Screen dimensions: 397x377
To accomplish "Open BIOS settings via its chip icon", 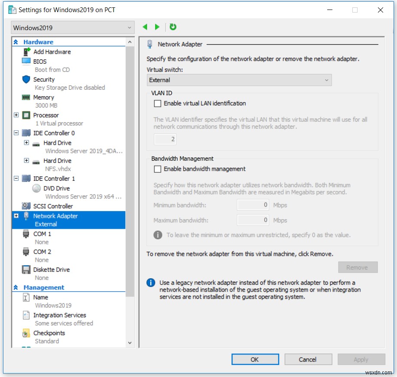I will click(x=26, y=61).
